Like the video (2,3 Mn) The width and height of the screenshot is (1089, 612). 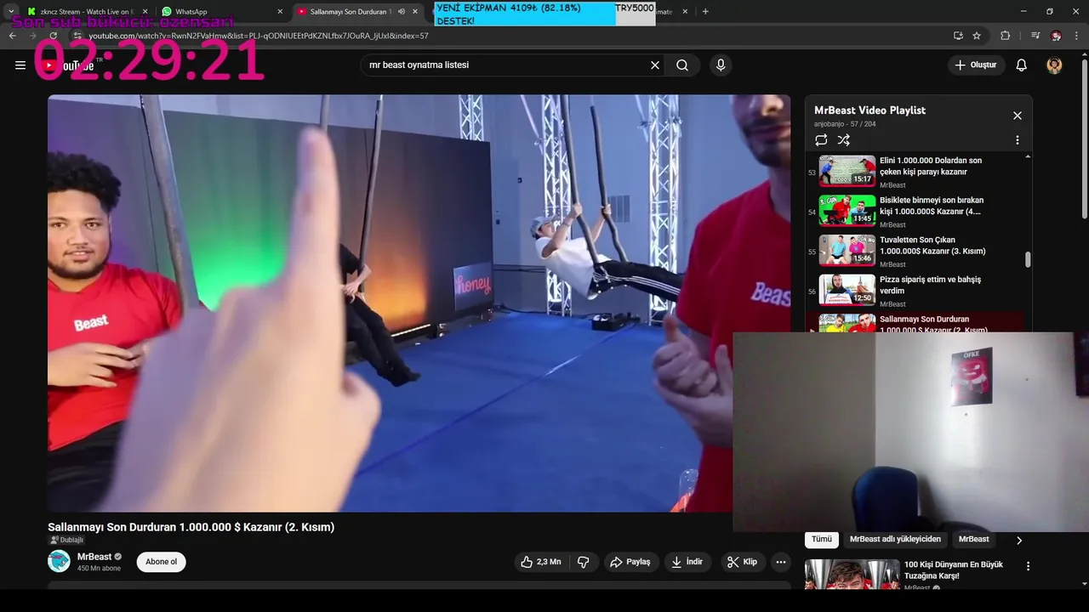541,562
